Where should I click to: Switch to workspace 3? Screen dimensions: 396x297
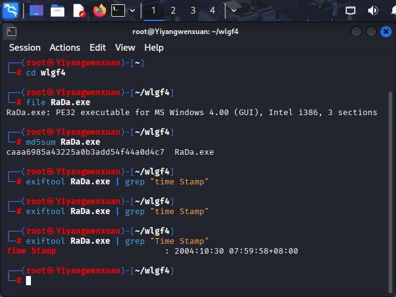(193, 11)
